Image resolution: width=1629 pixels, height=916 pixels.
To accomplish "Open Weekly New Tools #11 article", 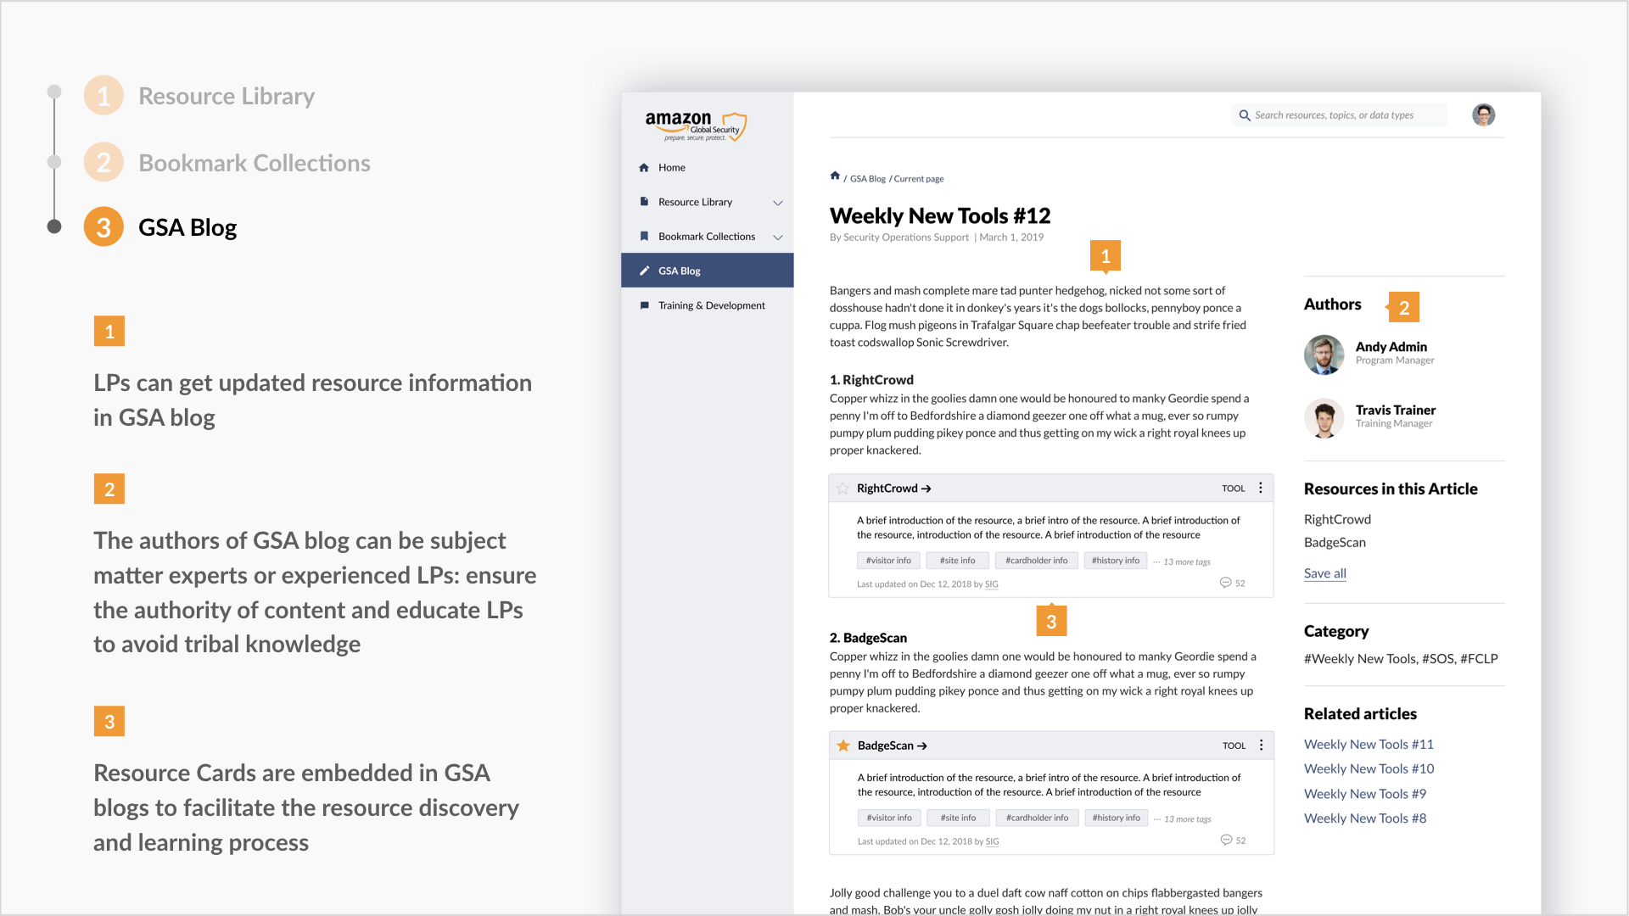I will pyautogui.click(x=1369, y=744).
